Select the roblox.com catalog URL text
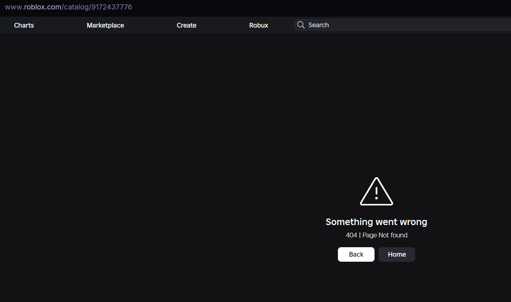511x302 pixels. click(68, 7)
